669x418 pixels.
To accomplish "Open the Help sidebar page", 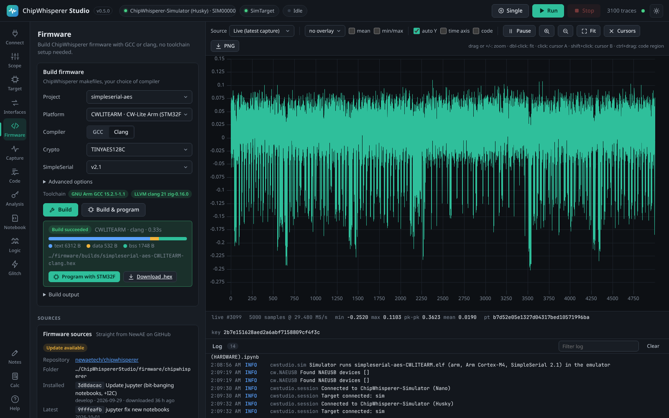I will (15, 403).
